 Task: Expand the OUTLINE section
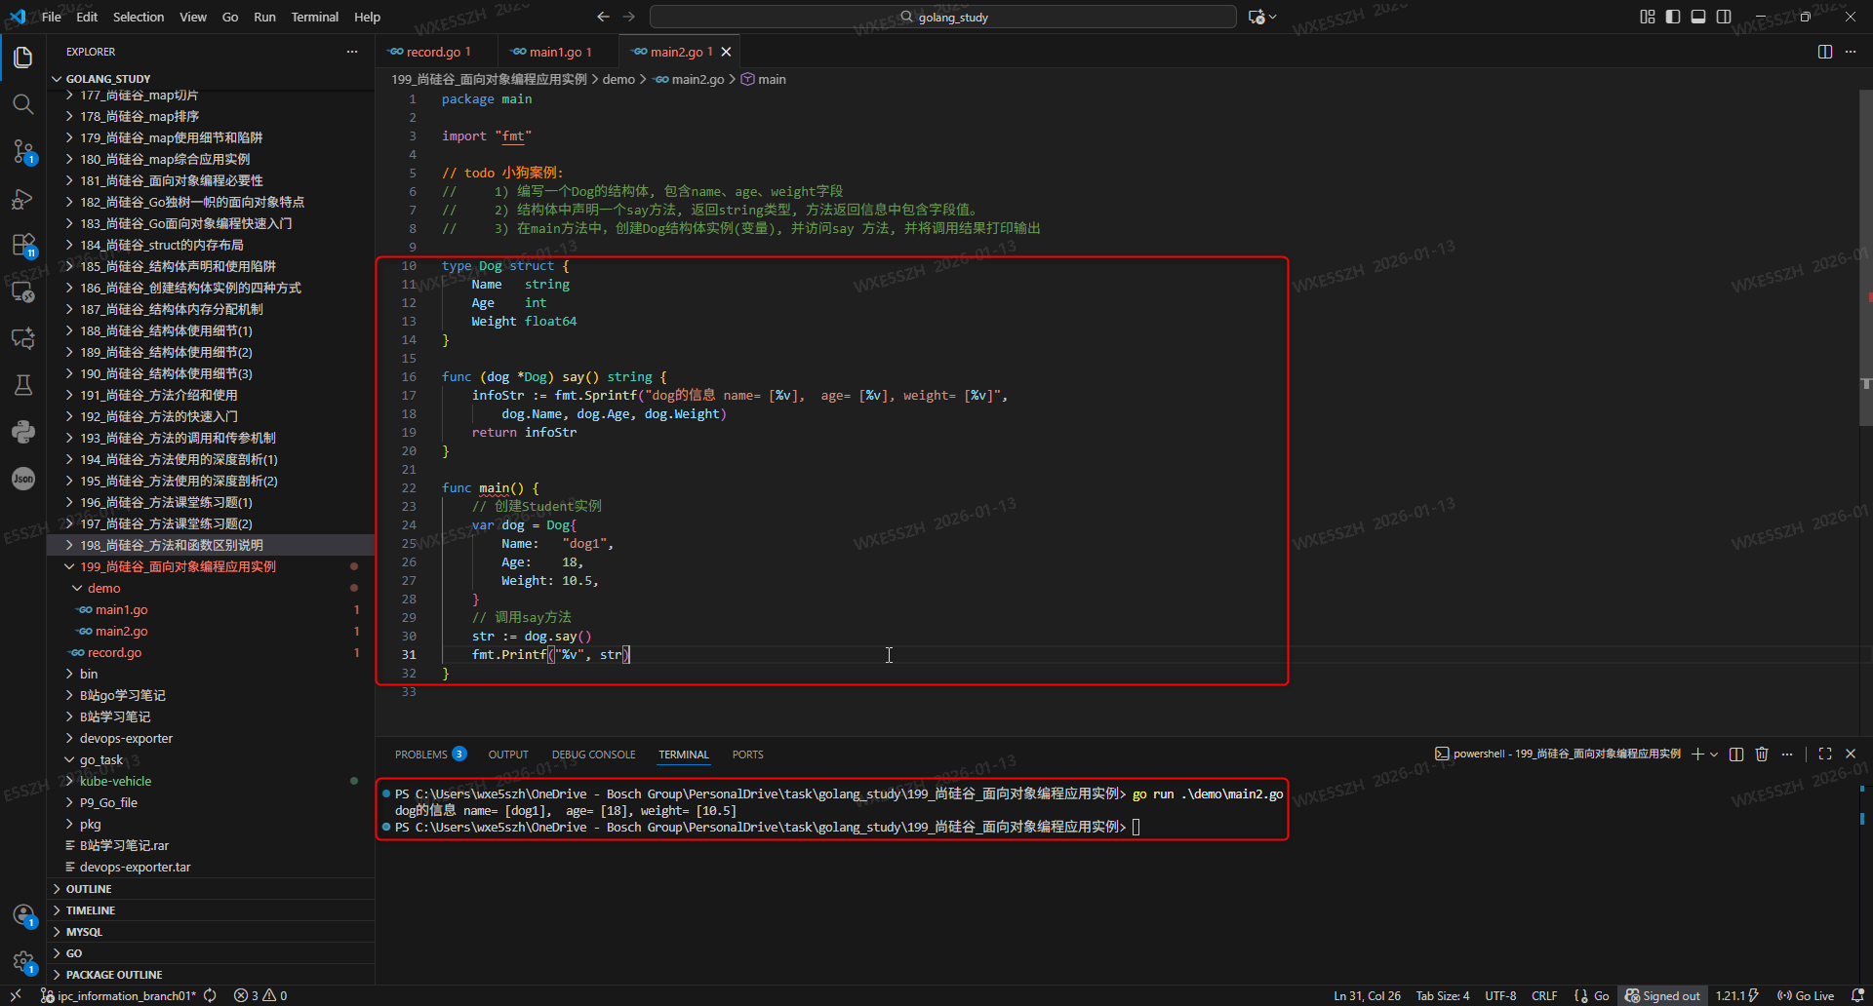point(211,889)
